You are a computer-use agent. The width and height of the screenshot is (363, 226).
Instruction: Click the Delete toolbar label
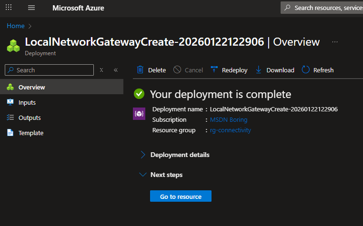[157, 70]
